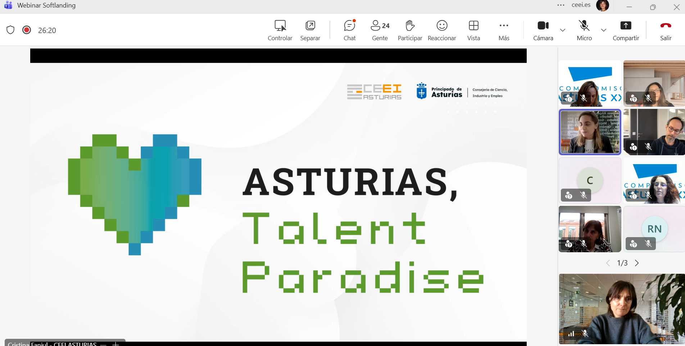Raise hand with Participar
The image size is (685, 346).
[410, 30]
